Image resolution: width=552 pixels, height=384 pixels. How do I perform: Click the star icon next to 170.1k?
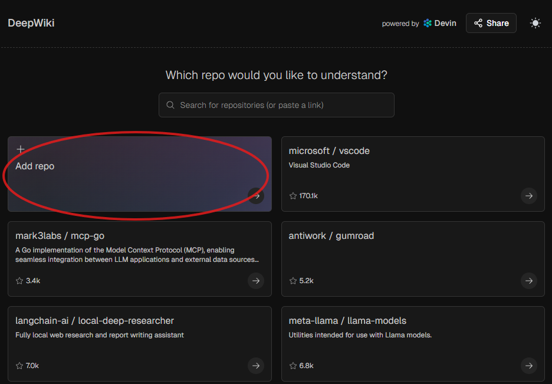(x=293, y=196)
